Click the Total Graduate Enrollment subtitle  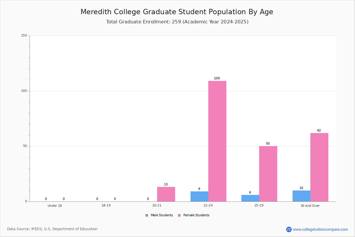point(177,22)
